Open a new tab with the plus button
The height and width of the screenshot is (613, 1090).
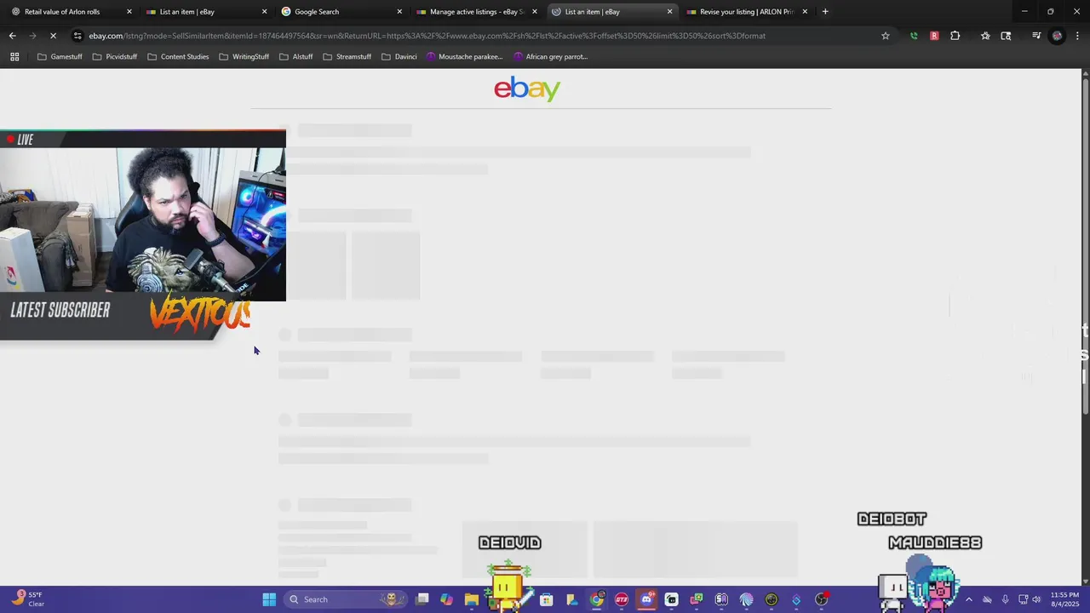coord(824,12)
